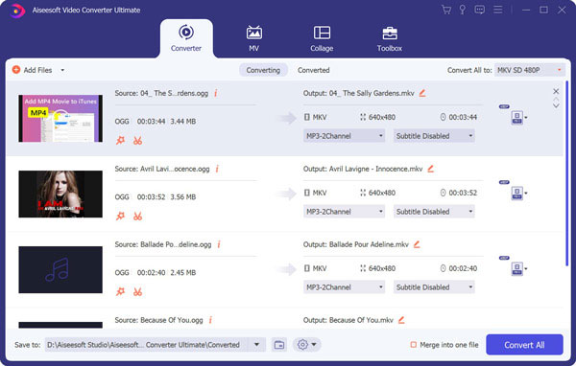Open Subtitle Disabled dropdown for Ballade Pour Adeline
Viewport: 576px width, 366px height.
pyautogui.click(x=434, y=287)
